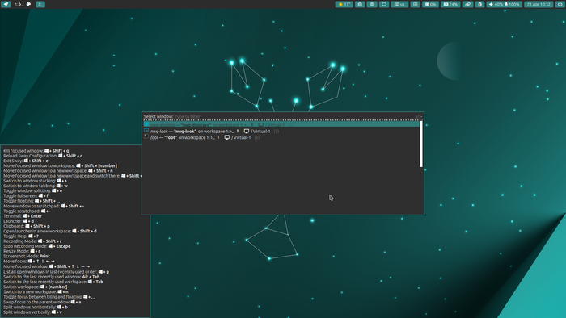The image size is (566, 318).
Task: Toggle the eye idle-inhibitor icon
Action: [372, 4]
